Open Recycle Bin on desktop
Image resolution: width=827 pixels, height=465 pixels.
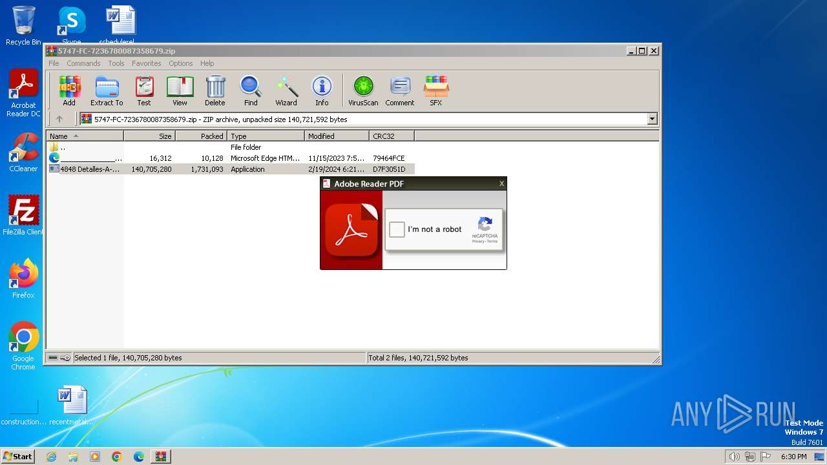(x=23, y=26)
